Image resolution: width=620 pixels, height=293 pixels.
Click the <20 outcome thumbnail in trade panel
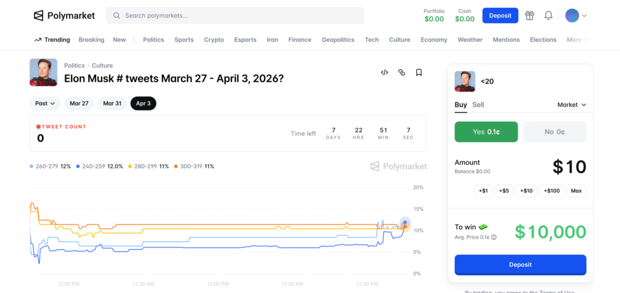pyautogui.click(x=465, y=82)
